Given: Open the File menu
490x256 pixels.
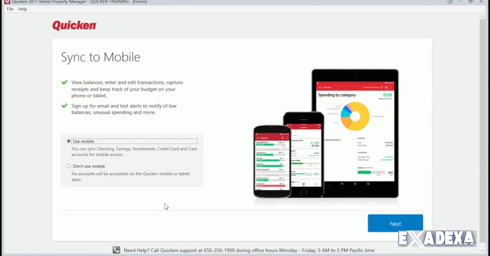Looking at the screenshot, I should pyautogui.click(x=9, y=9).
